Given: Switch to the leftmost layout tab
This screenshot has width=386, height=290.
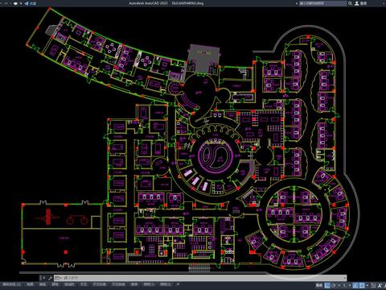Looking at the screenshot, I should (11, 284).
